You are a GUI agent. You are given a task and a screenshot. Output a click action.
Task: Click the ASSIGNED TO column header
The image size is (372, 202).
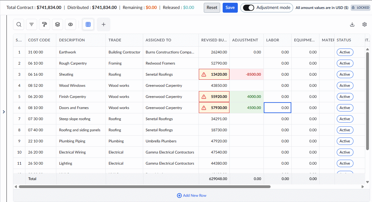[x=171, y=40]
